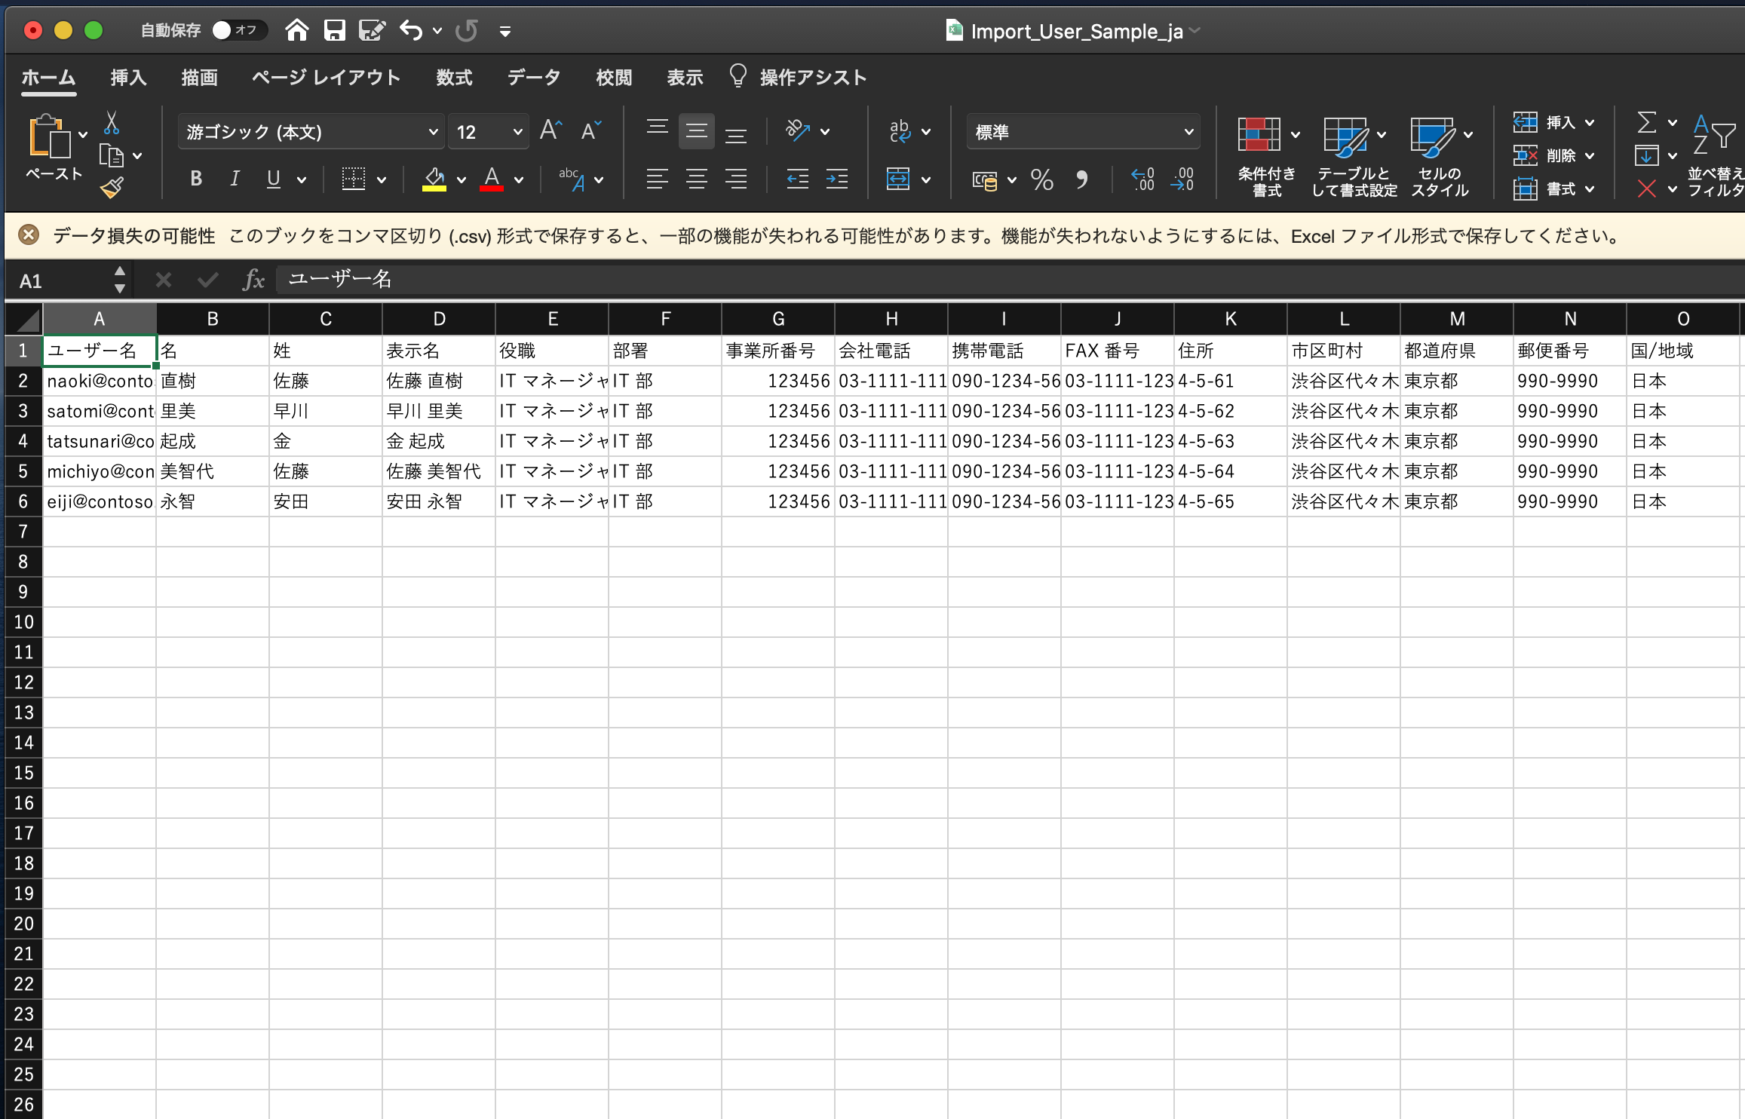Click the 郵便番号 header cell
Image resolution: width=1745 pixels, height=1119 pixels.
[1570, 351]
